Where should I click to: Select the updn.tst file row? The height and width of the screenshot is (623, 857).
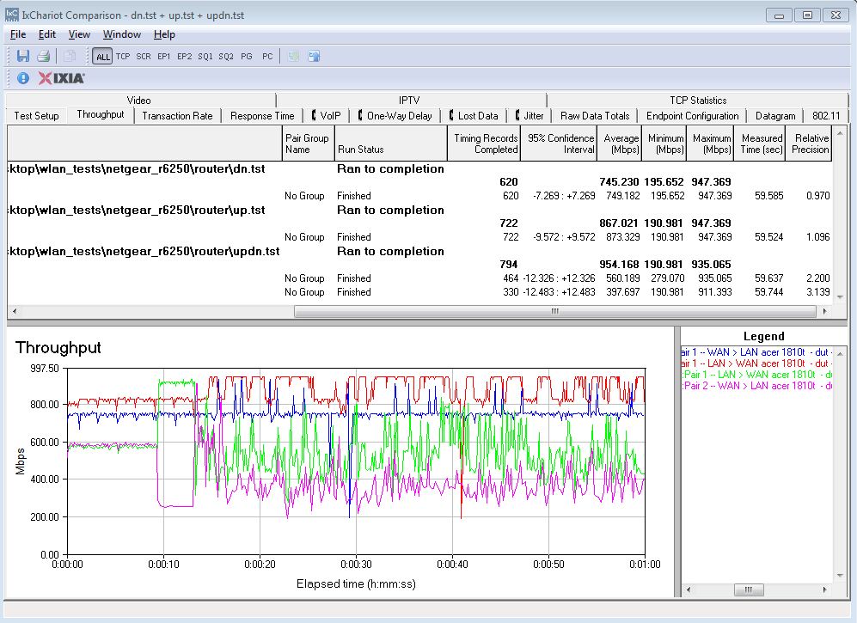[419, 252]
